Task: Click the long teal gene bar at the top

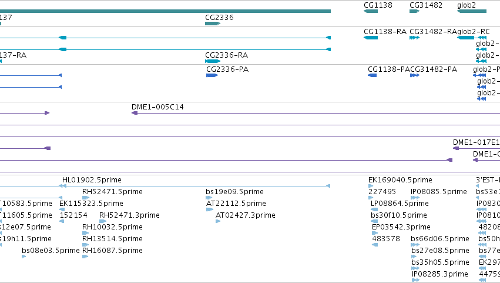Action: [x=165, y=11]
